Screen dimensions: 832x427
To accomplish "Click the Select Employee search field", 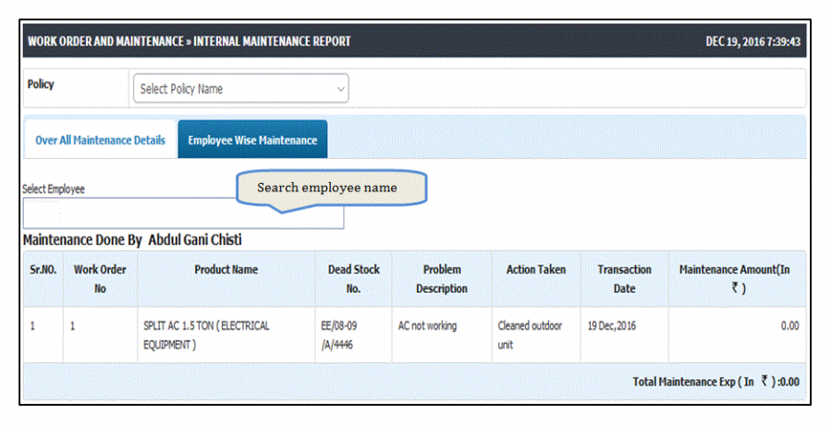I will pos(183,213).
